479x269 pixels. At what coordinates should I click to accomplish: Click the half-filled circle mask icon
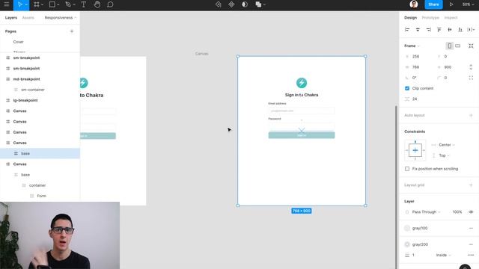[245, 4]
